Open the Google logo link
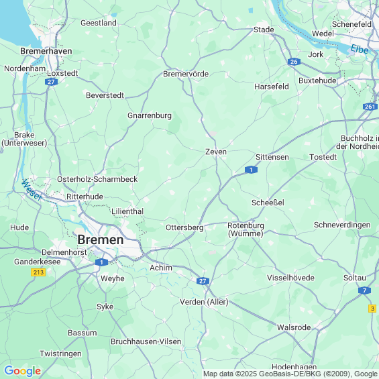 coord(23,371)
